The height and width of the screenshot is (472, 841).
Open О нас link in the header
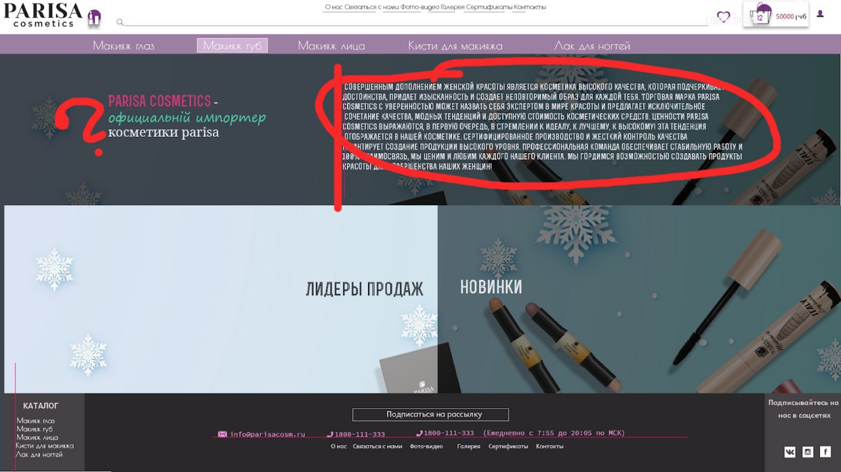332,7
